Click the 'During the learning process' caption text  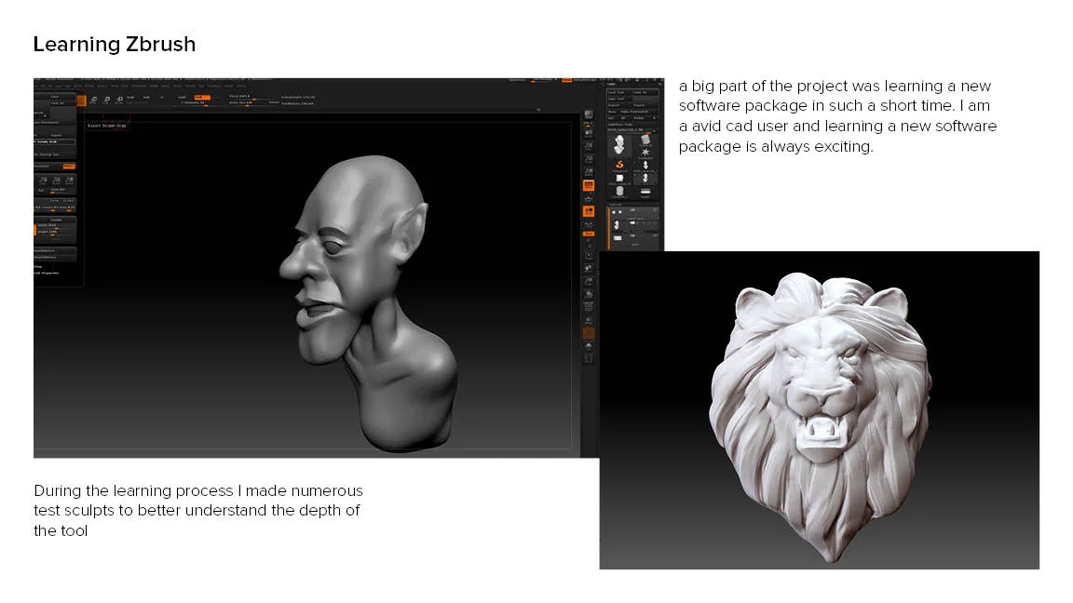(198, 511)
